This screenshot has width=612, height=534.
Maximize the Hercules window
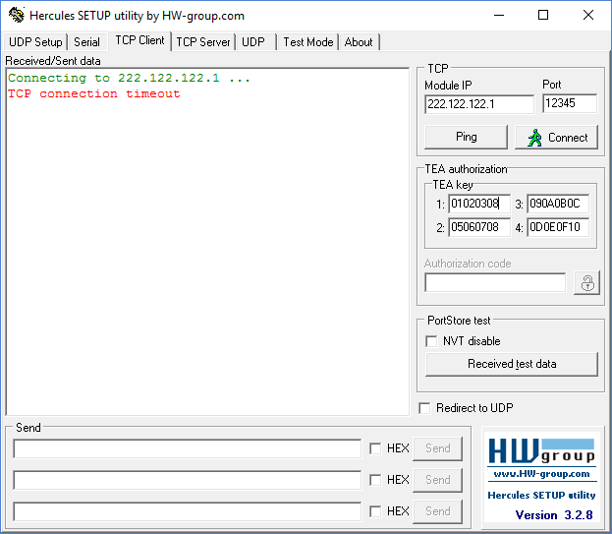pos(543,15)
